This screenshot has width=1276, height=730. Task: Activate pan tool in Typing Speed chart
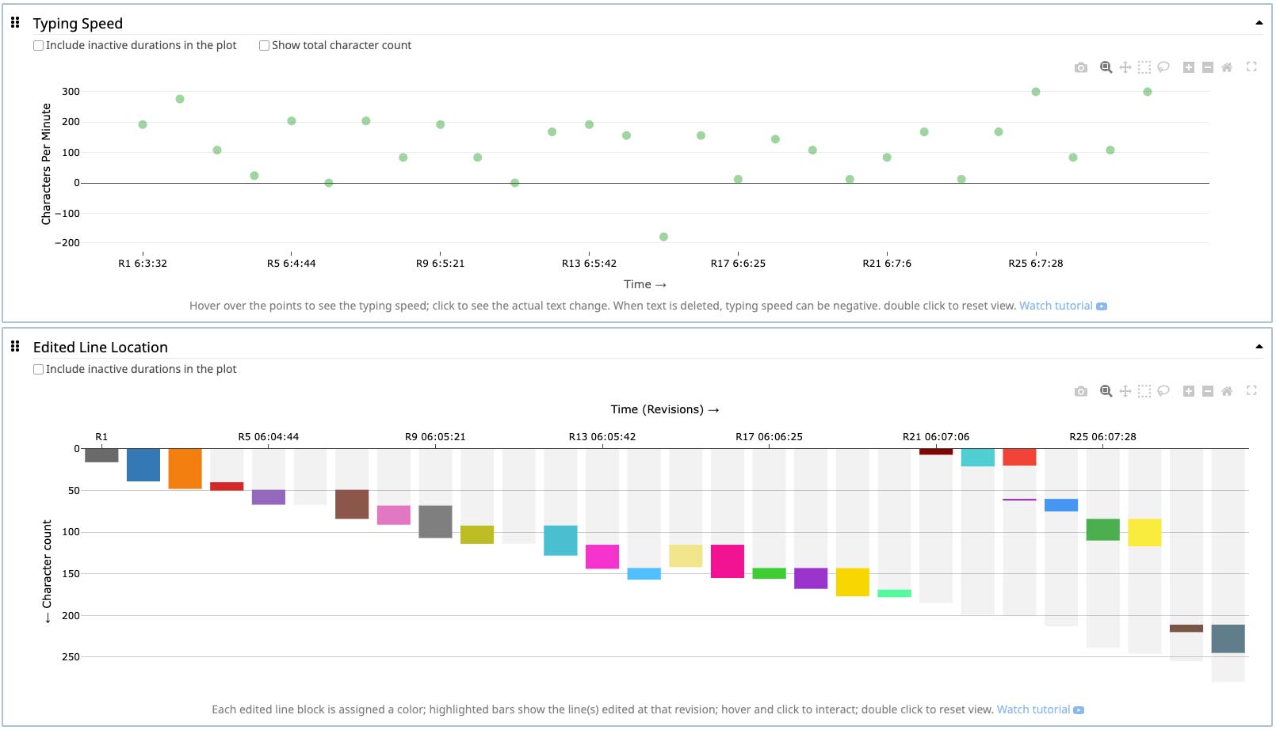[x=1125, y=67]
